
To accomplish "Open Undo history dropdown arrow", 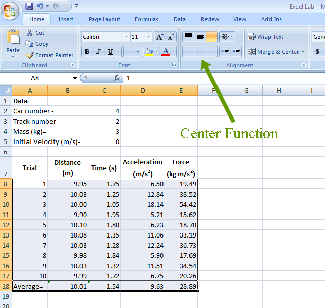I will tap(48, 6).
